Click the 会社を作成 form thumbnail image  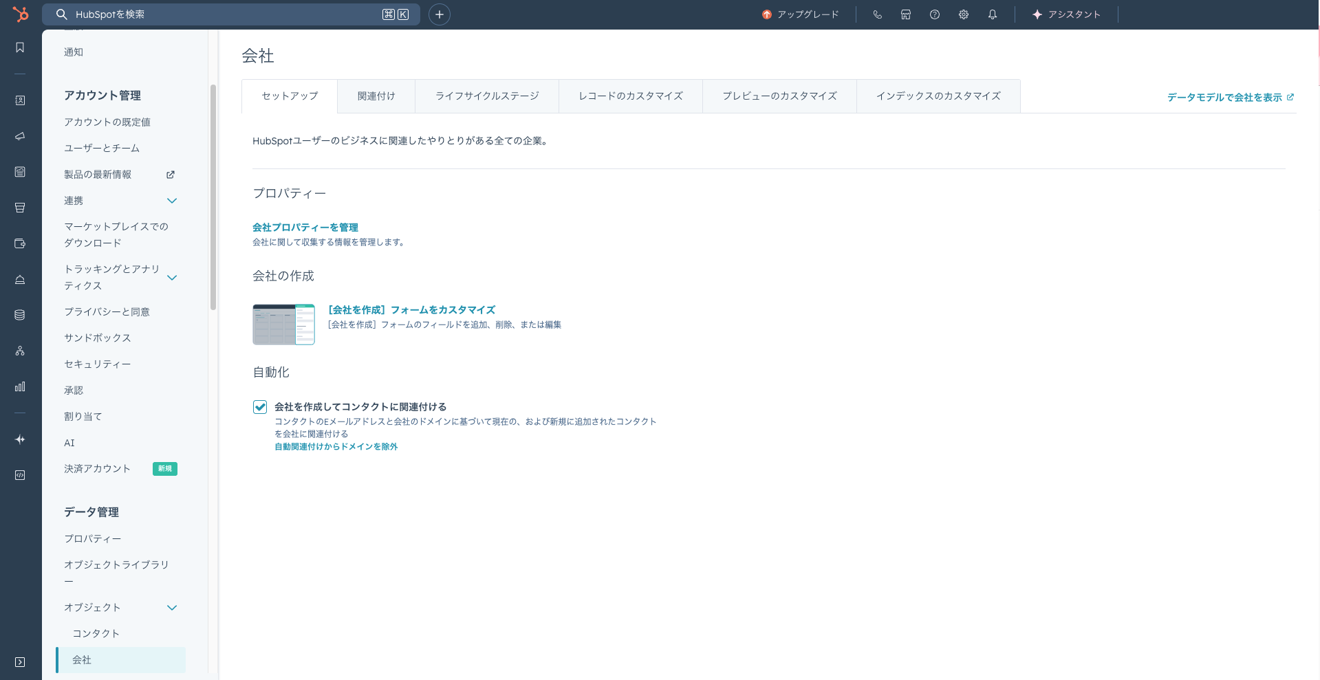[x=283, y=325]
